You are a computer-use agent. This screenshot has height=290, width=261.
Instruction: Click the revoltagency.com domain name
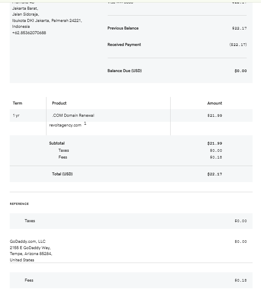point(65,125)
